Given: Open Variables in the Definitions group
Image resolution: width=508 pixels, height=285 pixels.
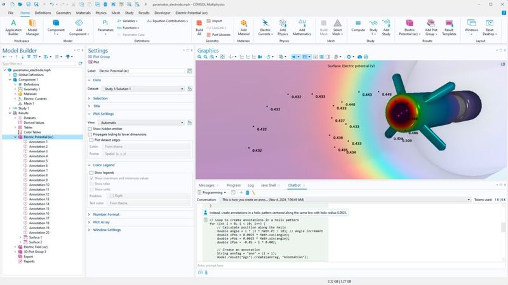Looking at the screenshot, I should [128, 21].
